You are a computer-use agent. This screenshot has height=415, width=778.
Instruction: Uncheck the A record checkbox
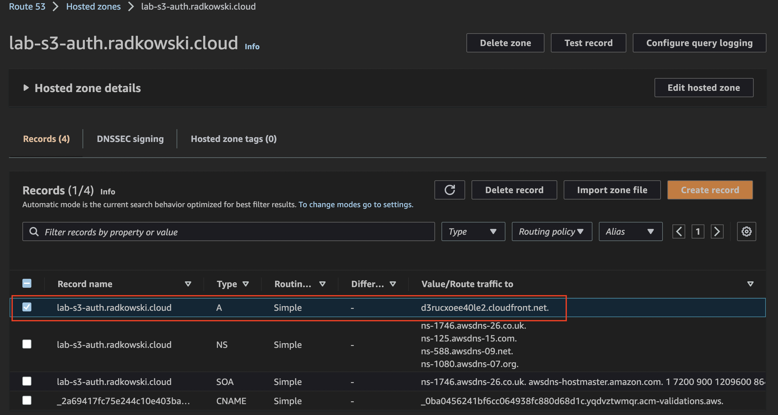(27, 307)
